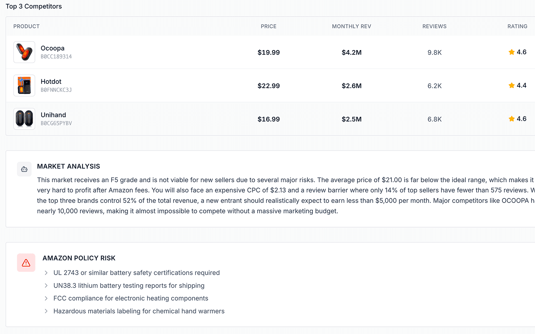Click the AMAZON POLICY RISK heading

[x=79, y=258]
